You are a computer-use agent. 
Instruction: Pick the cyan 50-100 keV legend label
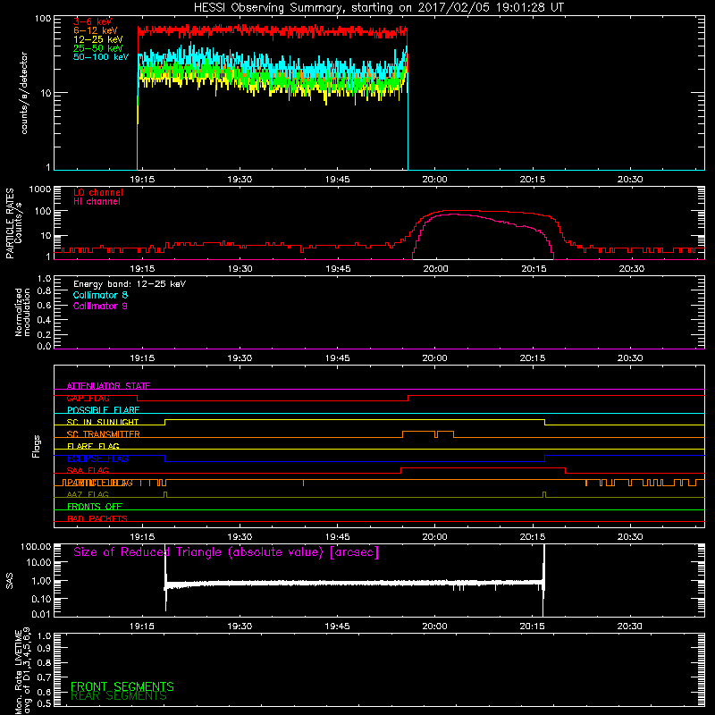[x=101, y=57]
